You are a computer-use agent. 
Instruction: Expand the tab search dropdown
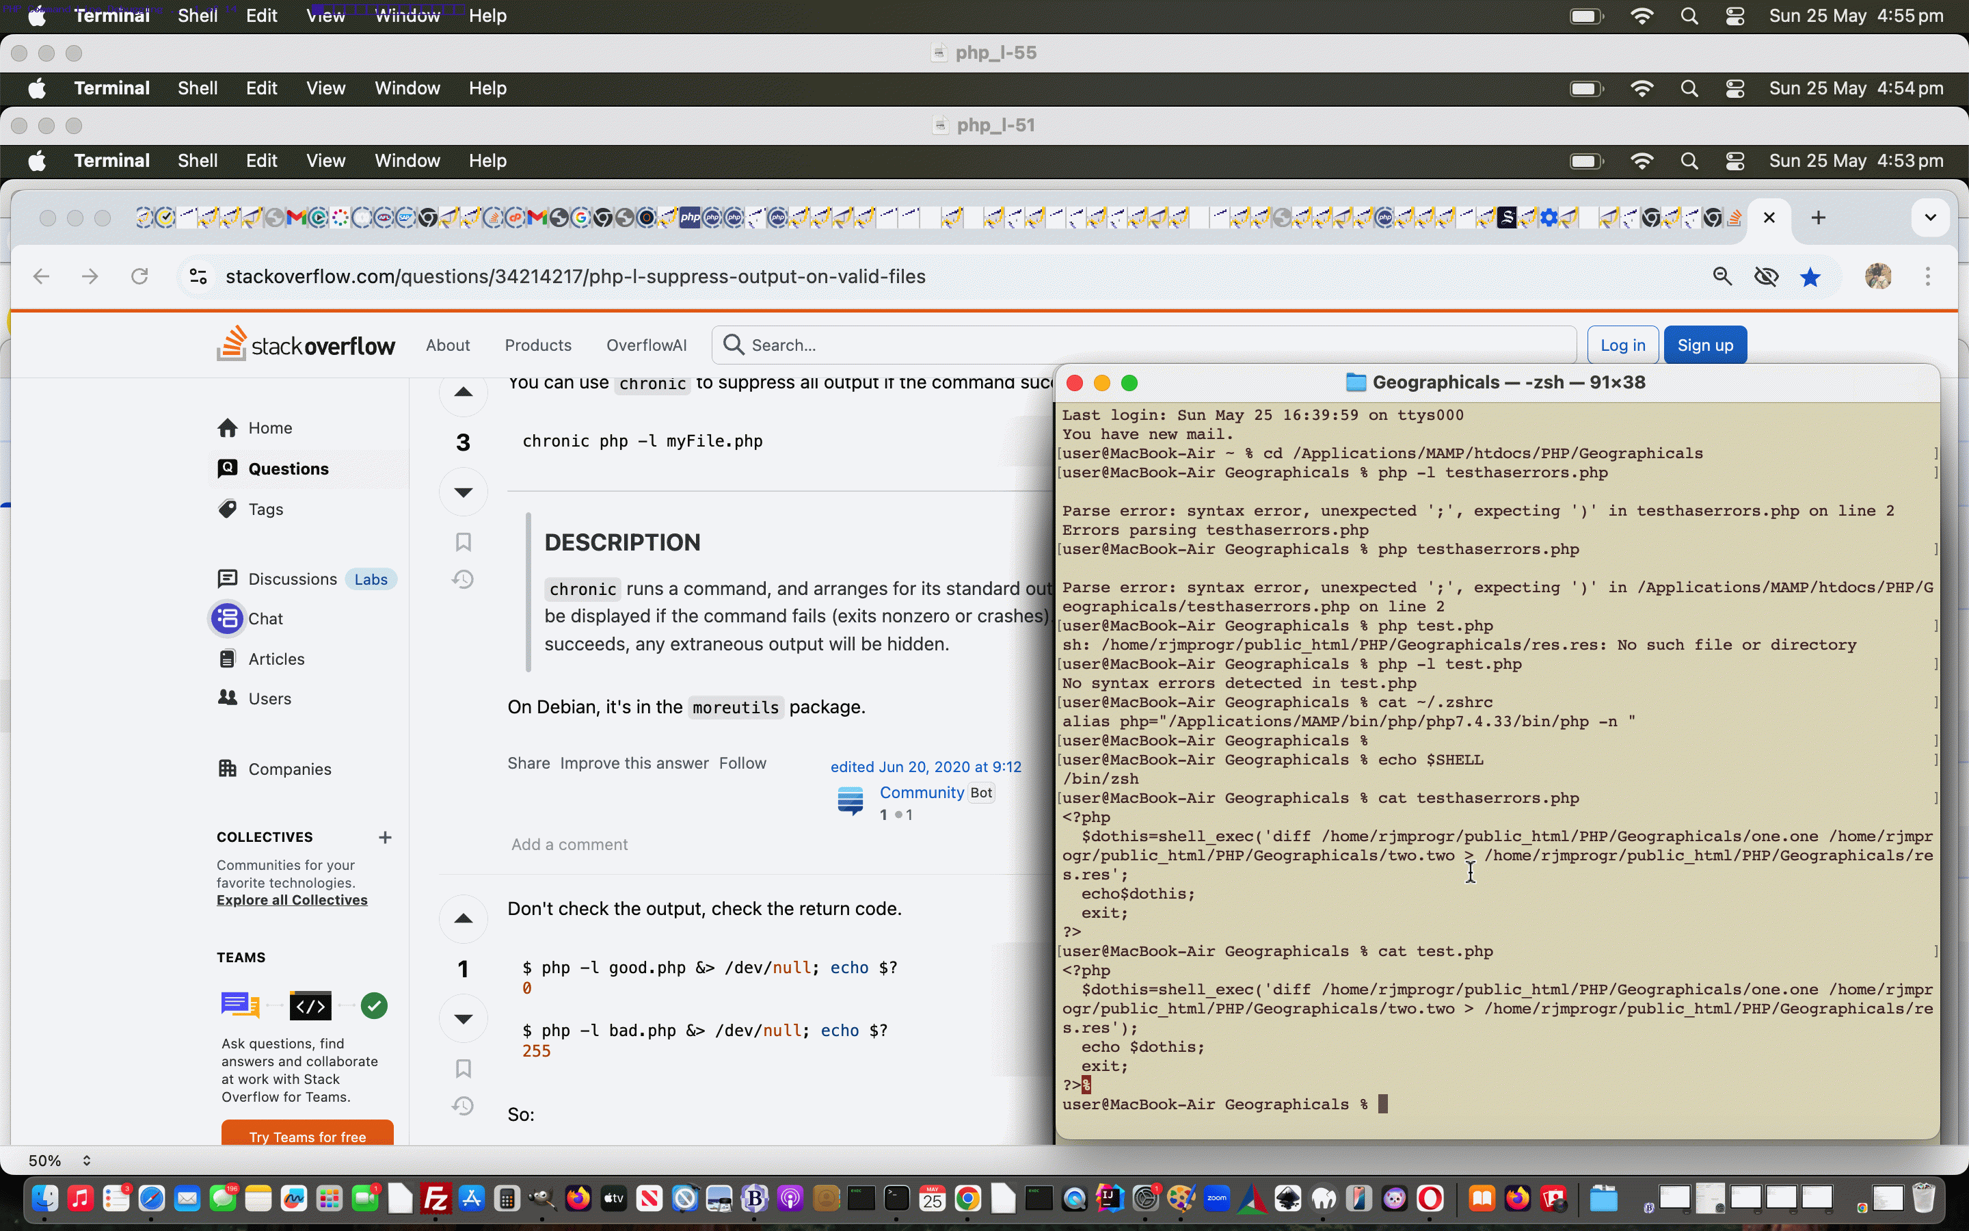pyautogui.click(x=1930, y=217)
